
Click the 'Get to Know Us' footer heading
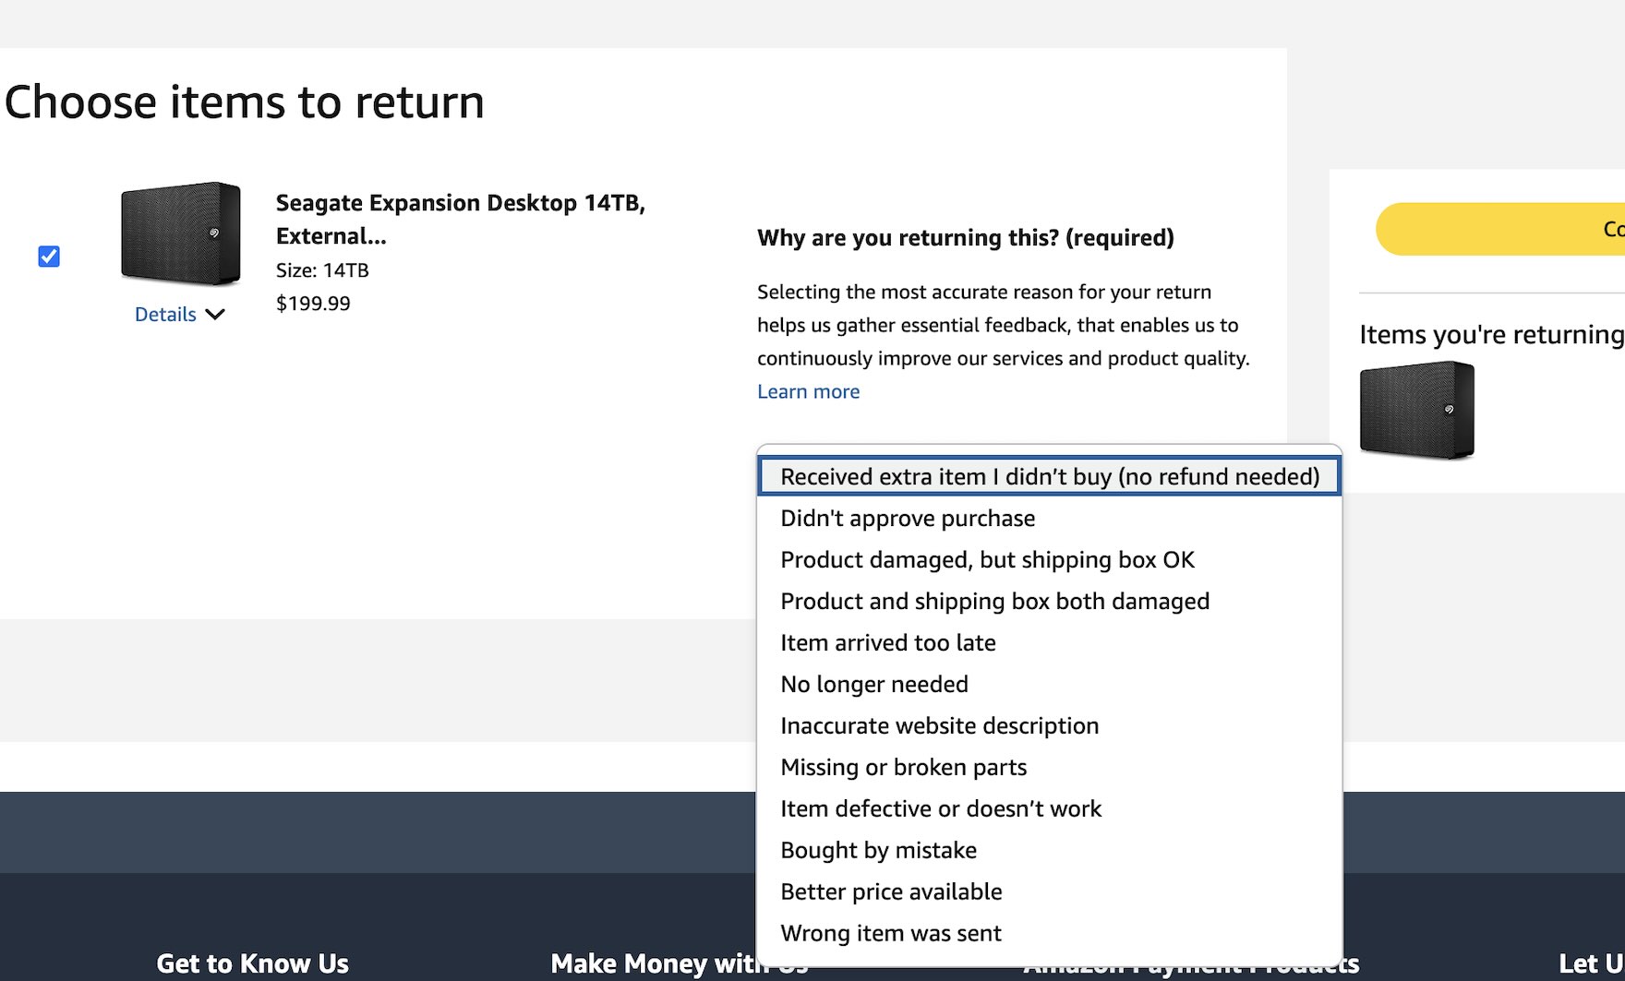(x=252, y=963)
